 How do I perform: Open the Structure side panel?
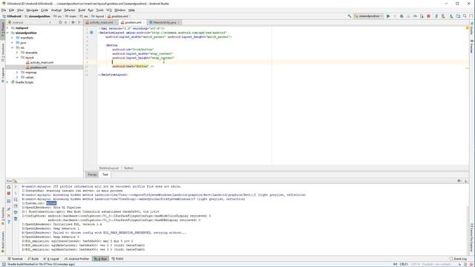pyautogui.click(x=3, y=52)
